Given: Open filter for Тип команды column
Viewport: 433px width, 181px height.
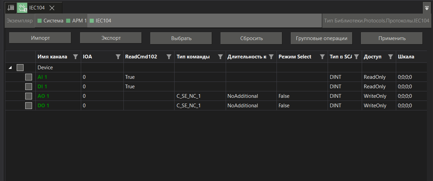Looking at the screenshot, I should [x=220, y=57].
